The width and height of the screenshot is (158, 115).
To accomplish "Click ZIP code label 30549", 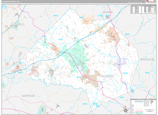I will pos(78,77).
